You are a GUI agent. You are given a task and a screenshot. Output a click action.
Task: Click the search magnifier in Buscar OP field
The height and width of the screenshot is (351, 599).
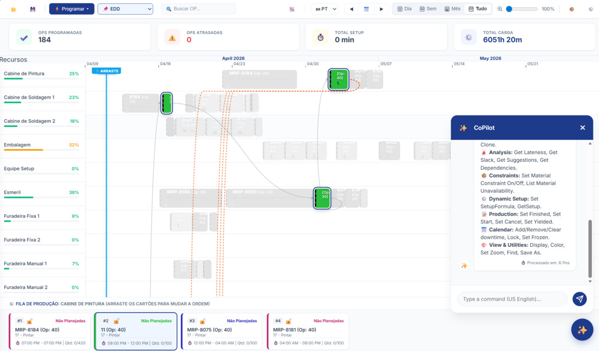pos(168,9)
